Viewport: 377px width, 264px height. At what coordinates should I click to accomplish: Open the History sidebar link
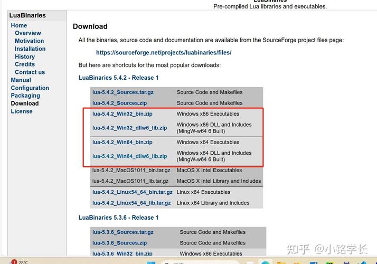tap(25, 56)
